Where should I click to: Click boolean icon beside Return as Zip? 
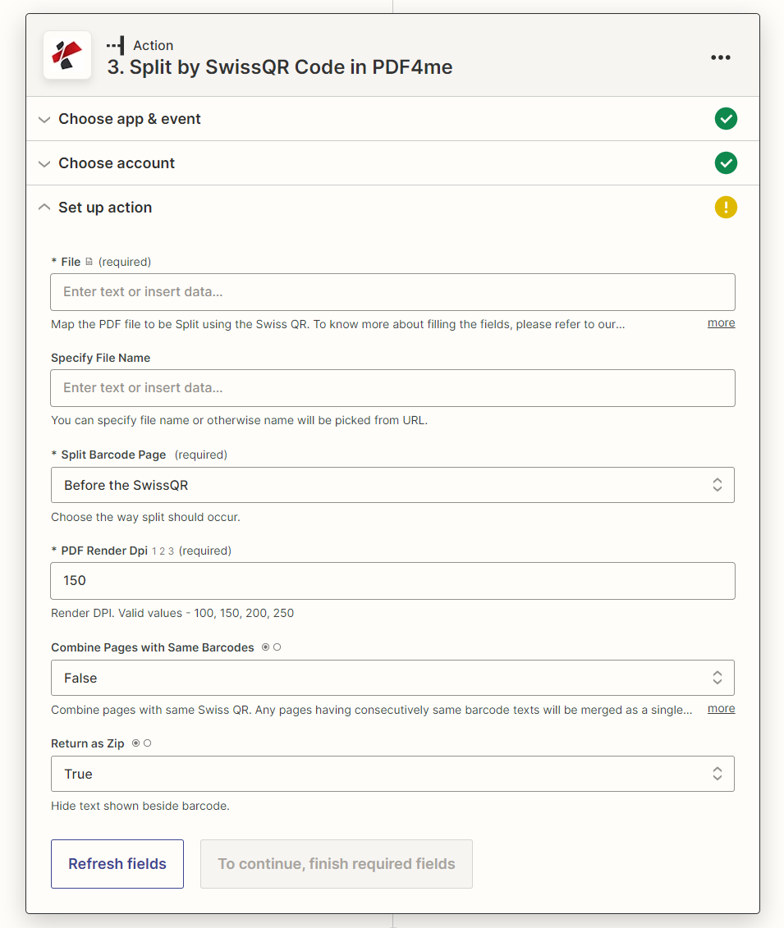click(x=141, y=743)
